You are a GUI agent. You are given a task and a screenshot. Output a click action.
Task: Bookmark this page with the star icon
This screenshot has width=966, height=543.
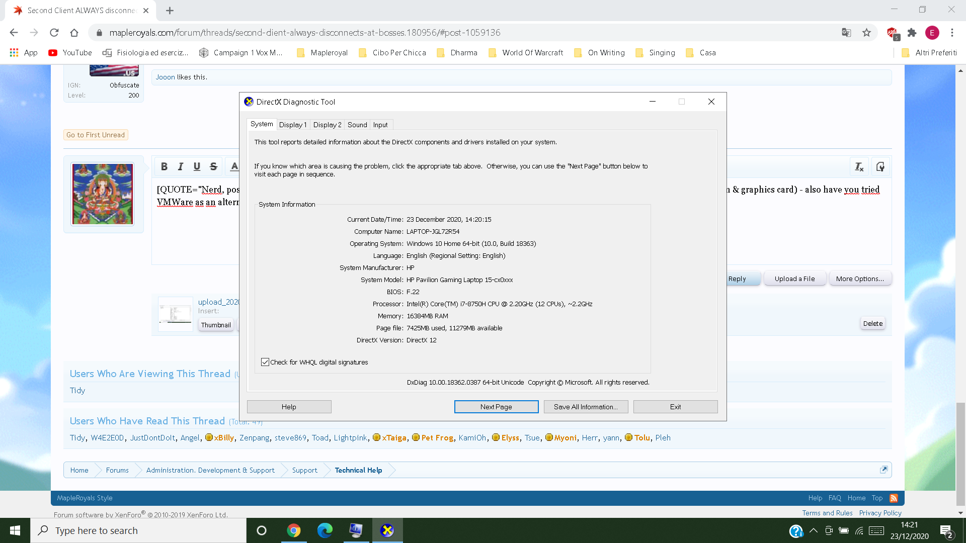(866, 33)
